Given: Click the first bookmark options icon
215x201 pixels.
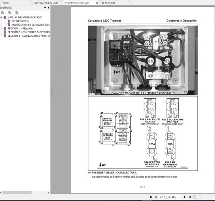Looking at the screenshot, I should pyautogui.click(x=3, y=13).
